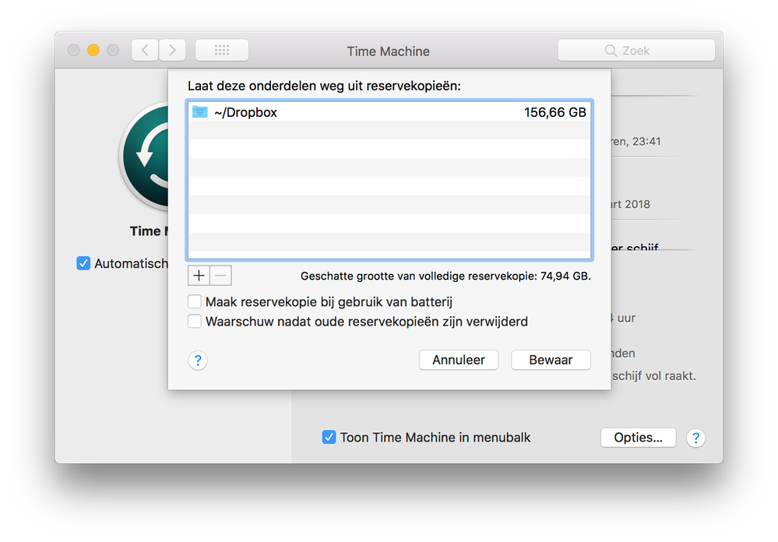Click the back navigation arrow
778x542 pixels.
(x=145, y=50)
